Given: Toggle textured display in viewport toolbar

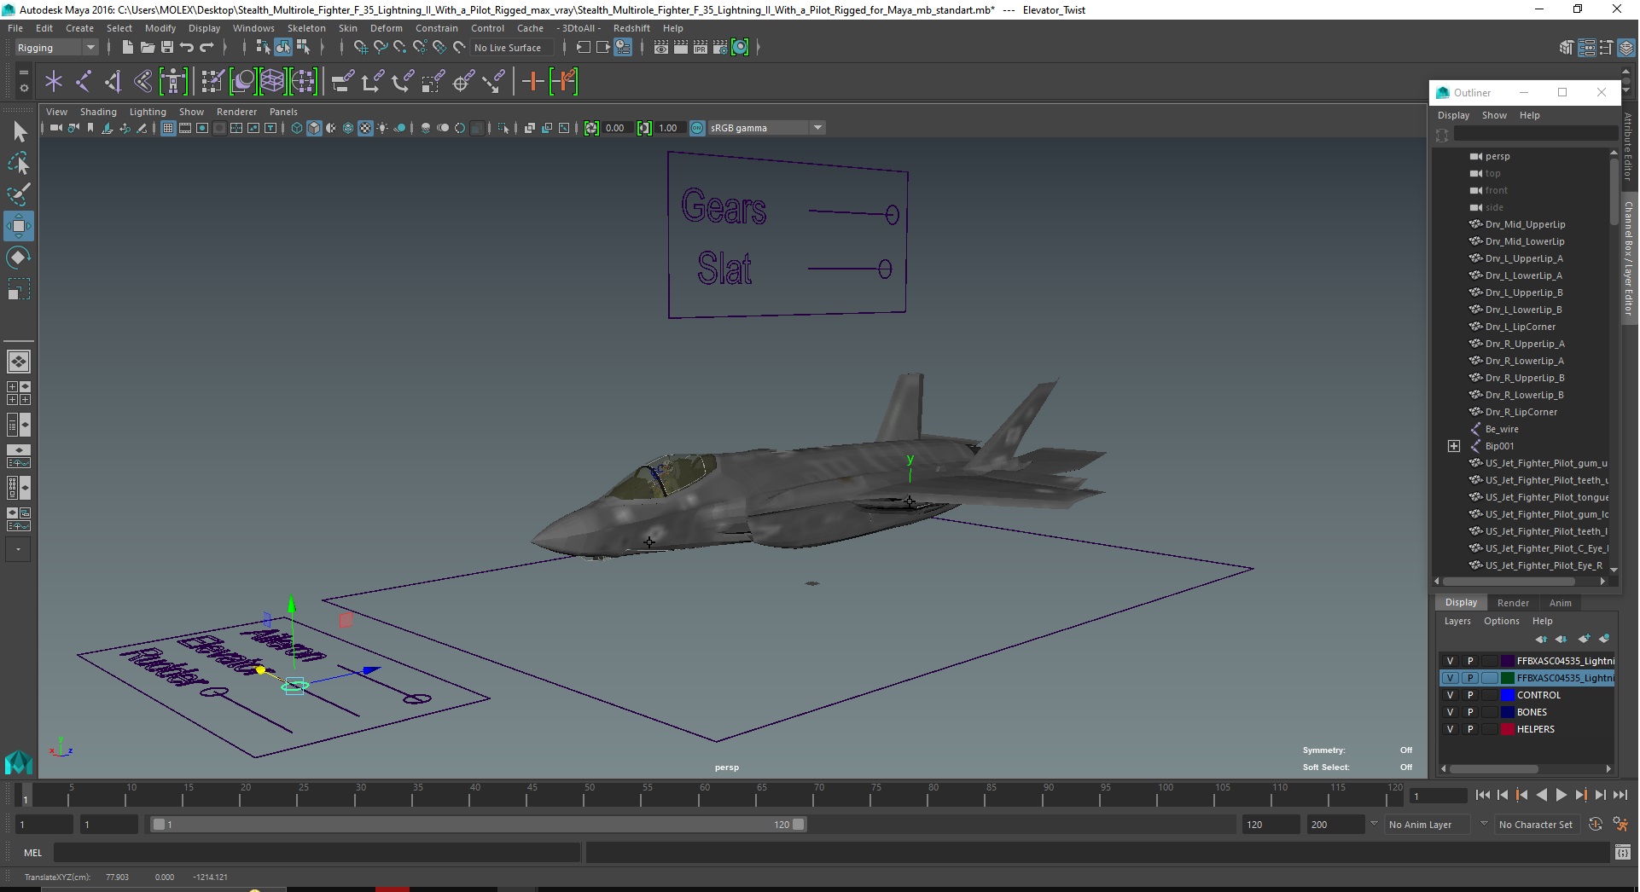Looking at the screenshot, I should click(x=365, y=128).
